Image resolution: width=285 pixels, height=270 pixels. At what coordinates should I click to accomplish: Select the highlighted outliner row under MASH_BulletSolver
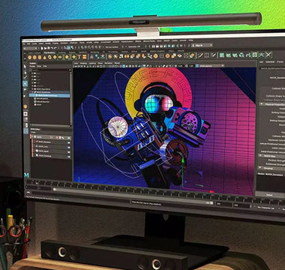point(49,95)
